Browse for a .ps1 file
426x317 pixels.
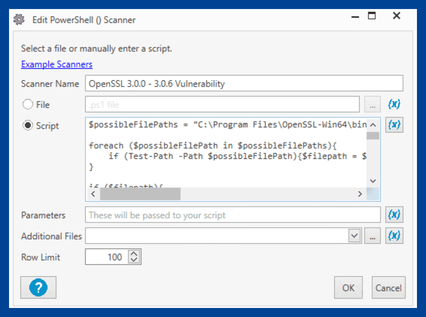coord(372,104)
